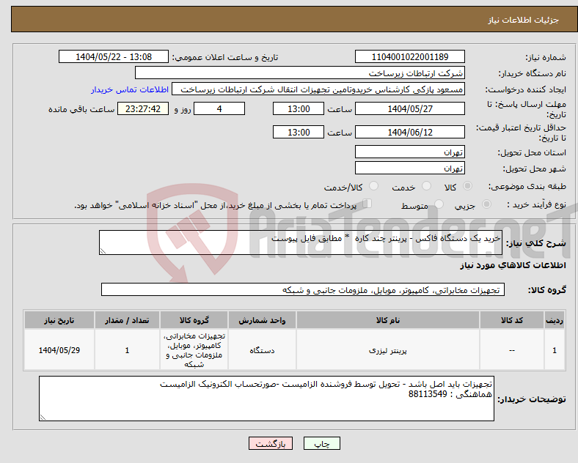Select the متوسط purchase type radio
The image size is (578, 463).
439,204
